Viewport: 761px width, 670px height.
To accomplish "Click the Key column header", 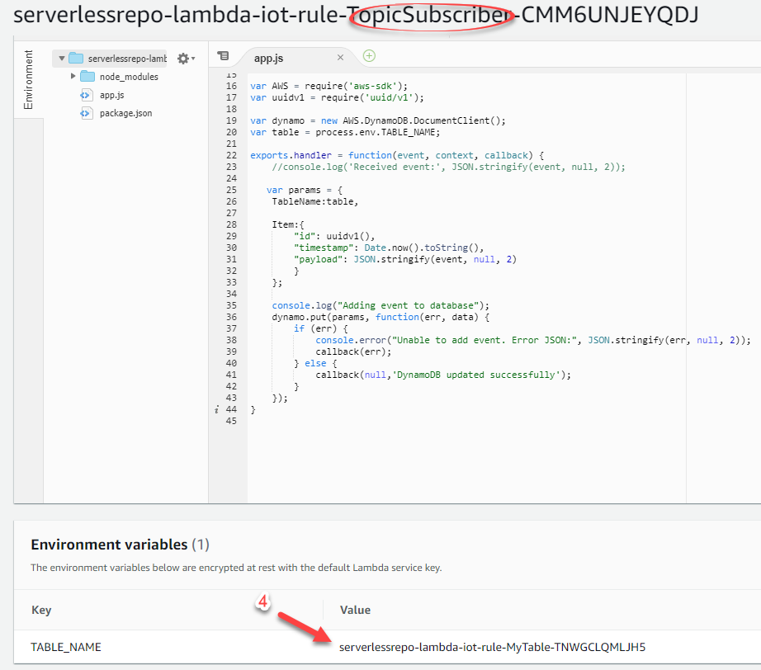I will click(x=41, y=610).
